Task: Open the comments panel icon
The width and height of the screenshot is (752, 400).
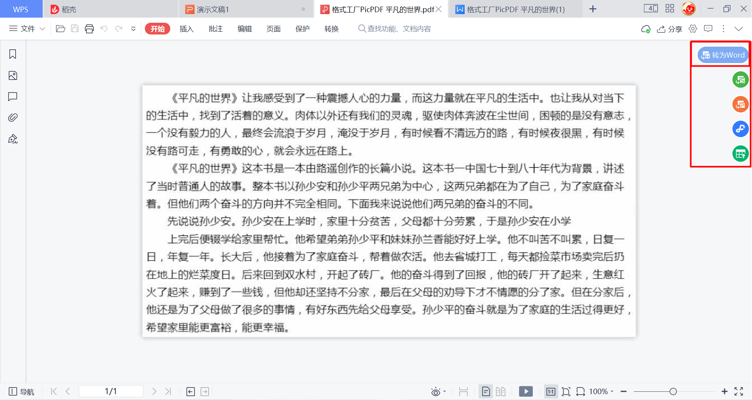Action: 13,96
